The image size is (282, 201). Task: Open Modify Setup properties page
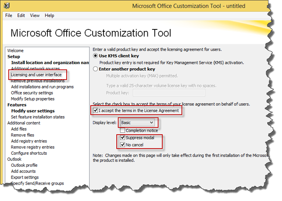32,99
